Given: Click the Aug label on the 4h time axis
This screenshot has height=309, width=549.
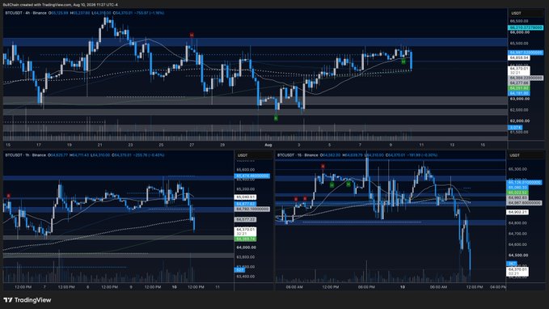Looking at the screenshot, I should tap(268, 145).
